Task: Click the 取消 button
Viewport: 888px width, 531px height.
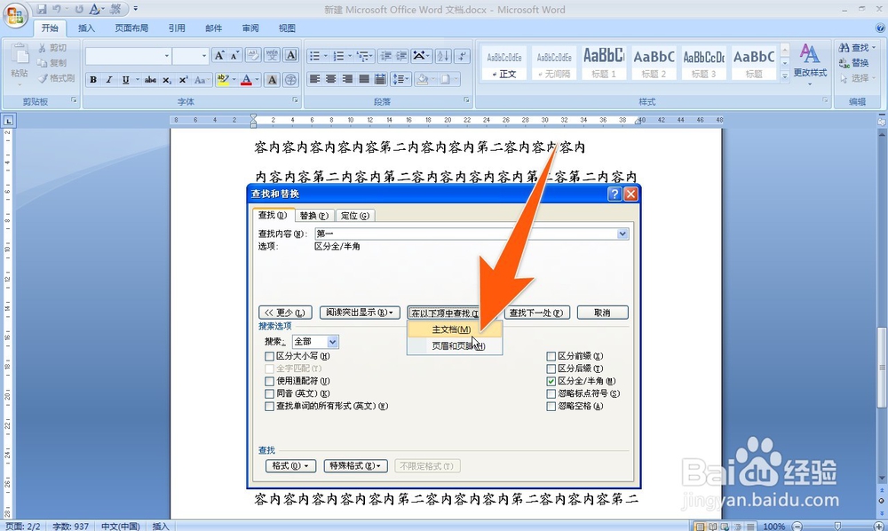Action: [x=603, y=313]
